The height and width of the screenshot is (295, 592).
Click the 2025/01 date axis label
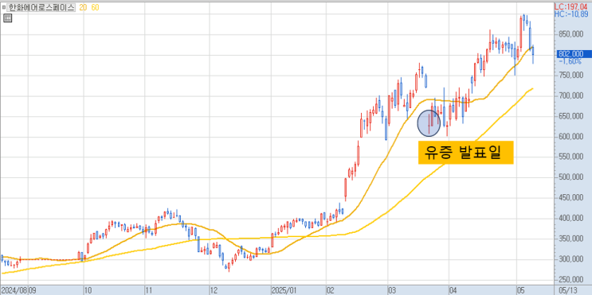pos(284,290)
